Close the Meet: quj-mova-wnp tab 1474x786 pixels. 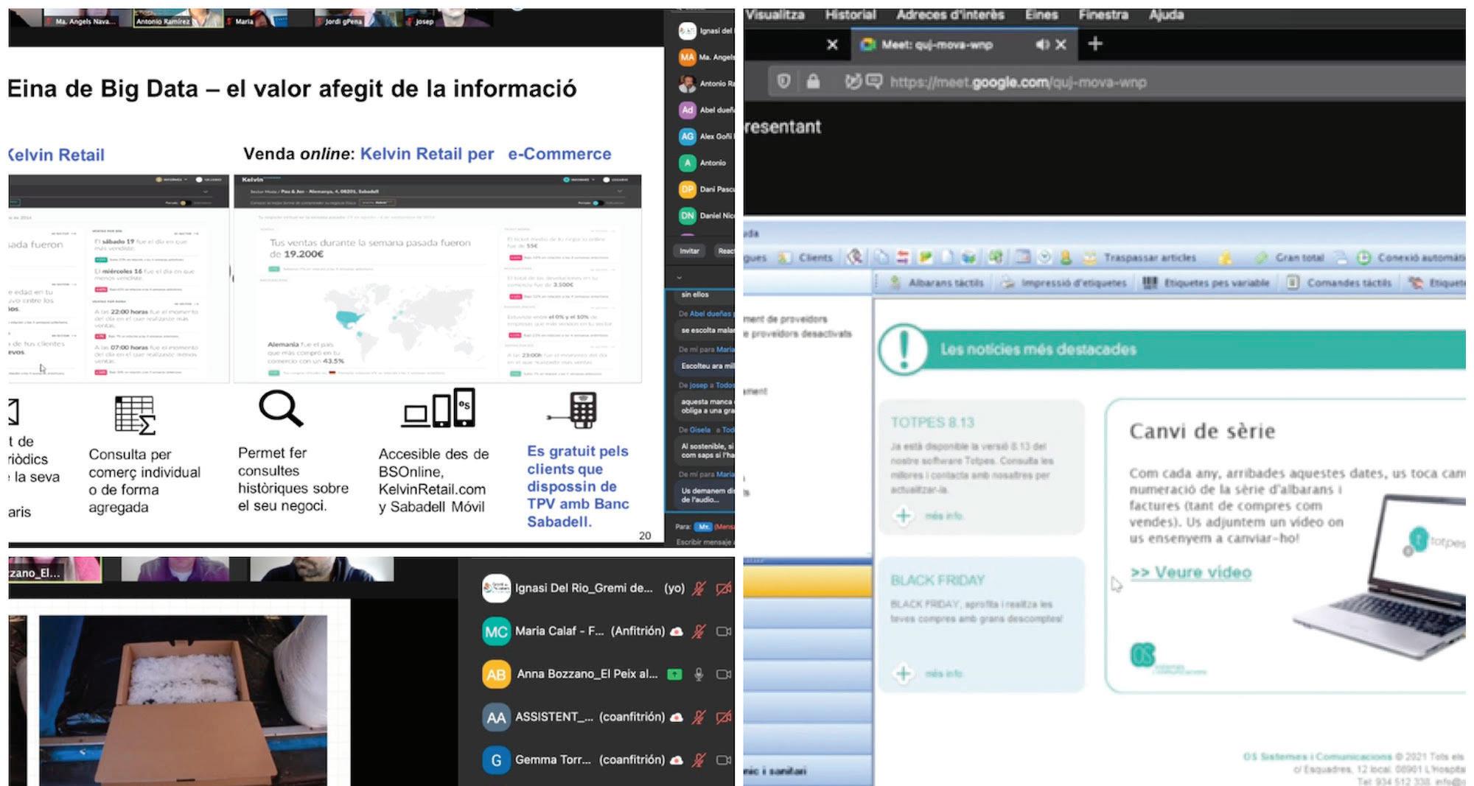(x=1061, y=45)
